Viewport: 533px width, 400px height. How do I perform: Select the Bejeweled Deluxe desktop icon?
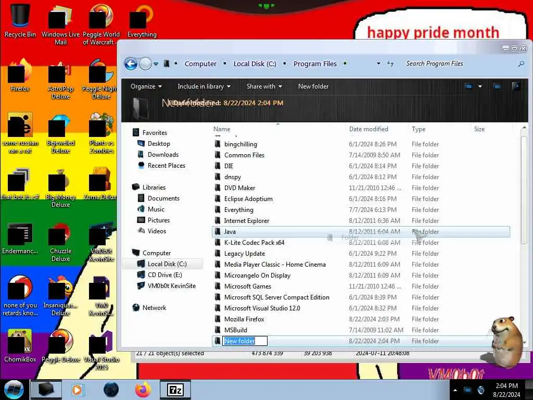(60, 133)
